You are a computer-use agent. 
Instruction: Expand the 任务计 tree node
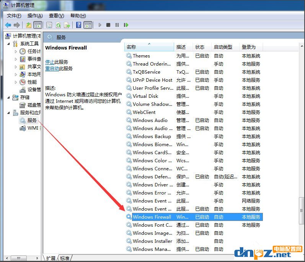coord(16,51)
